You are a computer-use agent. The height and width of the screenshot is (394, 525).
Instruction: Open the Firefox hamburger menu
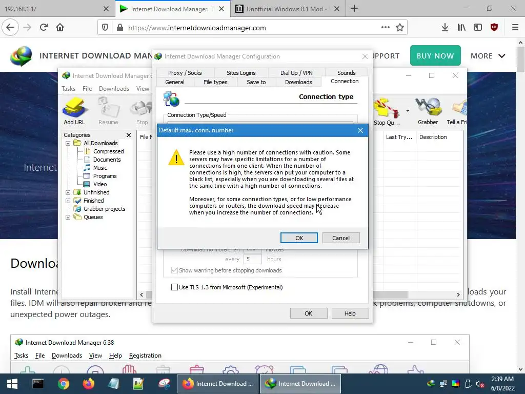point(515,28)
